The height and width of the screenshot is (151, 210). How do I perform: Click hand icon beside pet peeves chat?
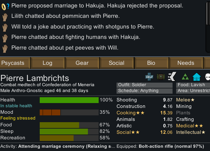pos(5,48)
